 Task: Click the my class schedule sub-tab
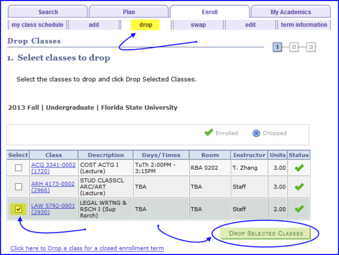(37, 25)
